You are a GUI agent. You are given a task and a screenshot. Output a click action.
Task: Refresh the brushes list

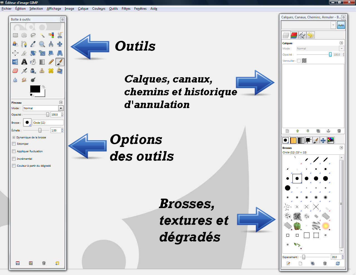click(x=338, y=264)
